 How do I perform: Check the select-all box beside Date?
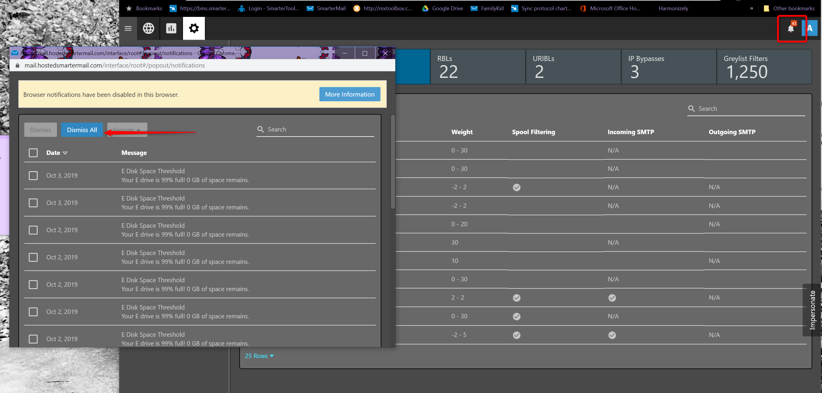click(x=33, y=153)
